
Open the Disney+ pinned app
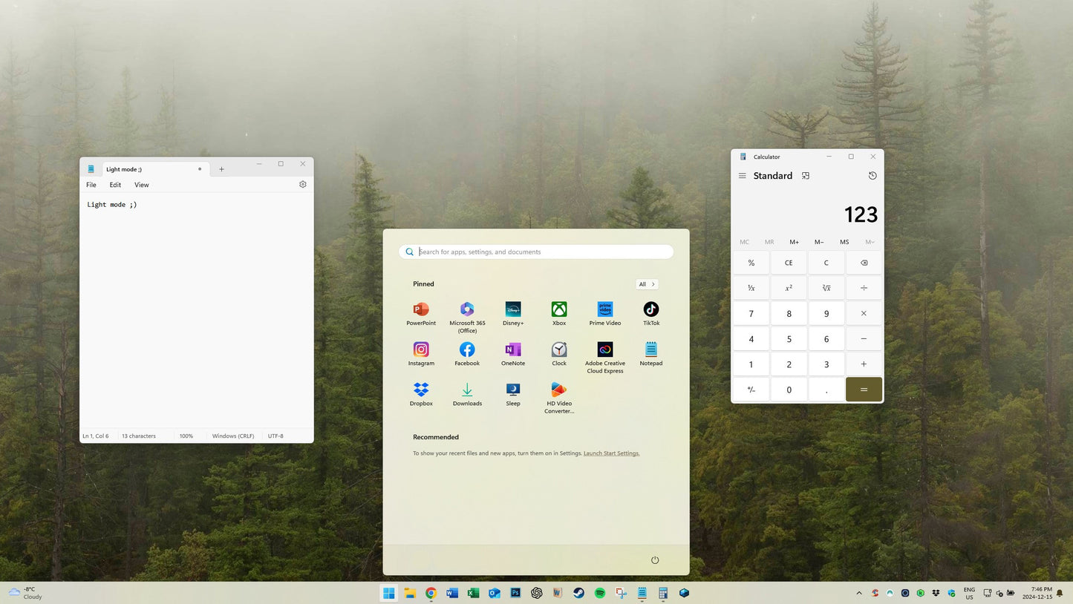pos(513,313)
